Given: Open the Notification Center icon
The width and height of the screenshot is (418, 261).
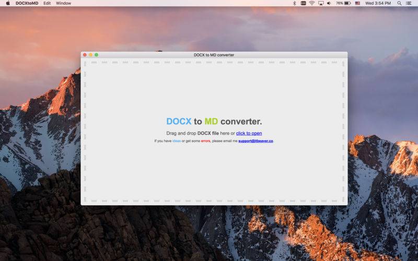Looking at the screenshot, I should (409, 3).
